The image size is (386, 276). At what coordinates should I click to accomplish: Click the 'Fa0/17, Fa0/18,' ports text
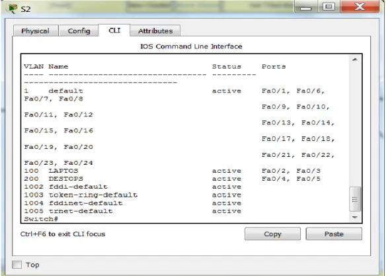coord(298,139)
